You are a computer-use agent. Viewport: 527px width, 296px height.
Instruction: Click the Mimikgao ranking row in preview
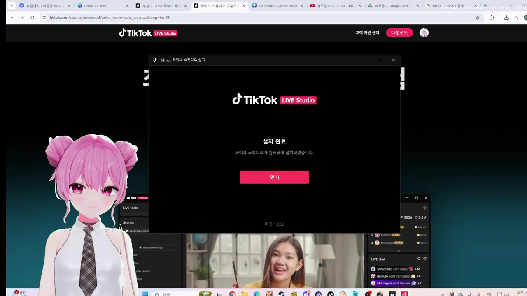399,243
